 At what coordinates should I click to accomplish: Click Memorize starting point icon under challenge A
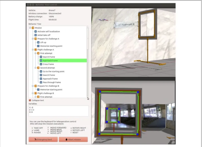(x=38, y=46)
